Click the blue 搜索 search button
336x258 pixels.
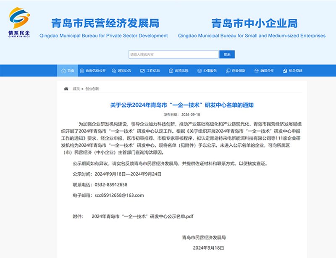coord(227,55)
